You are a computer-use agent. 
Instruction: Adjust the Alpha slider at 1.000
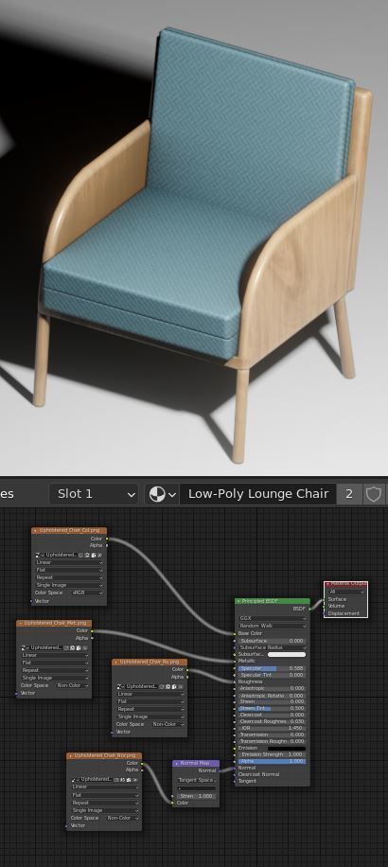click(273, 761)
